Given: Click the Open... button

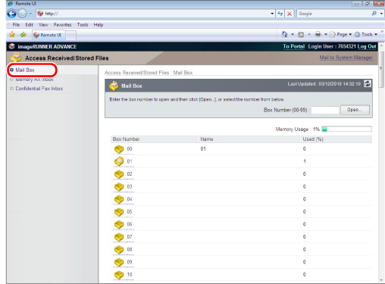Looking at the screenshot, I should coord(355,110).
